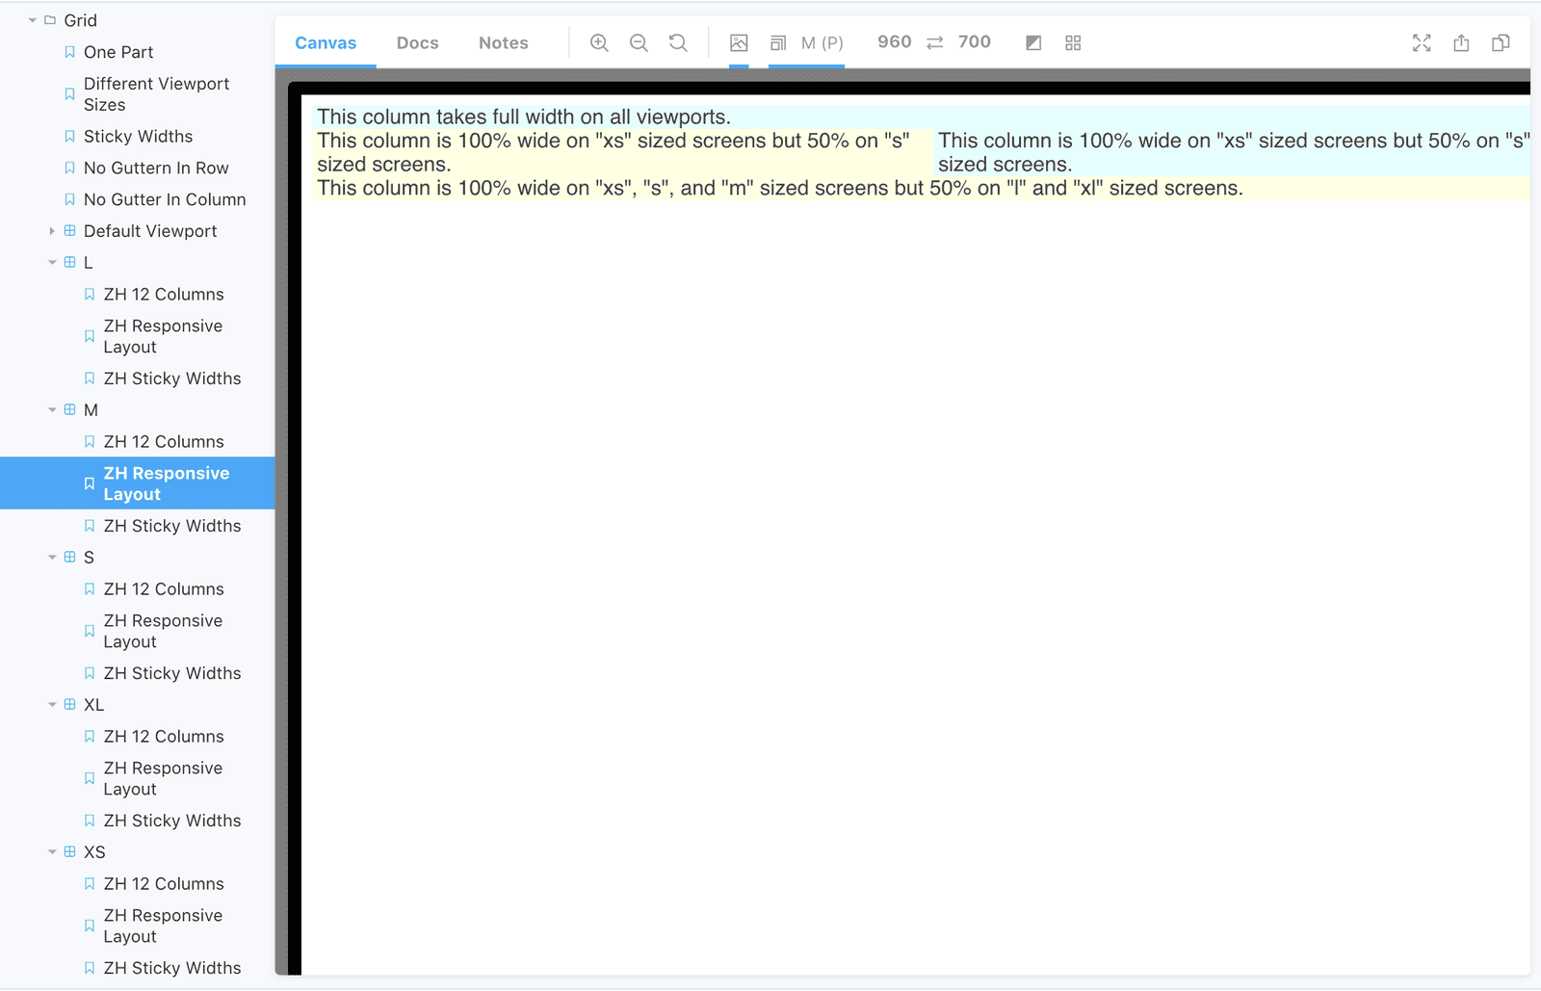Collapse the XS component group
1541x991 pixels.
(52, 852)
